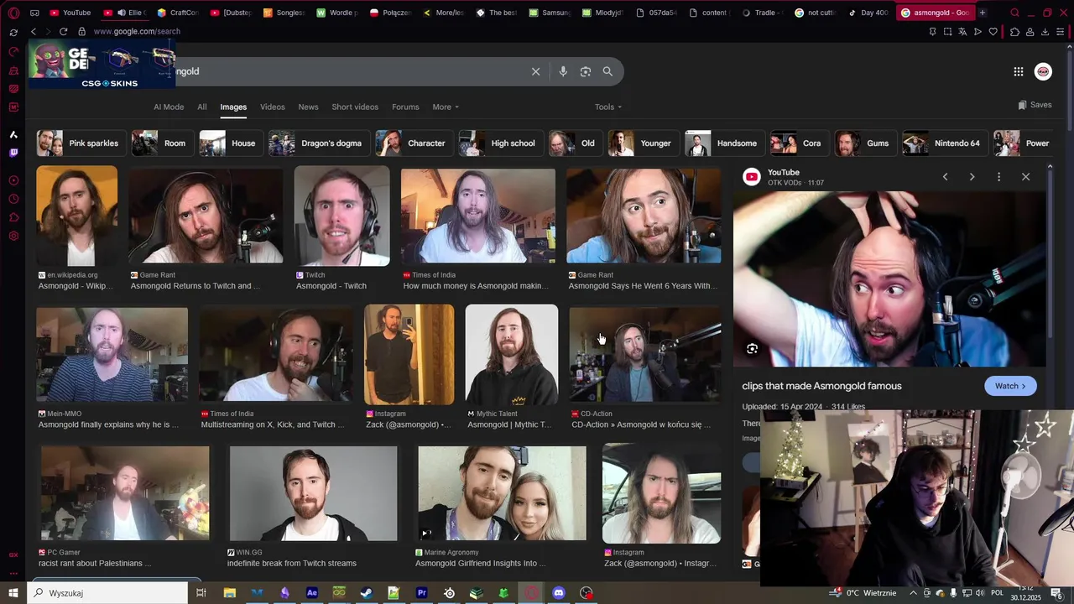Open After Effects from the taskbar

(312, 593)
